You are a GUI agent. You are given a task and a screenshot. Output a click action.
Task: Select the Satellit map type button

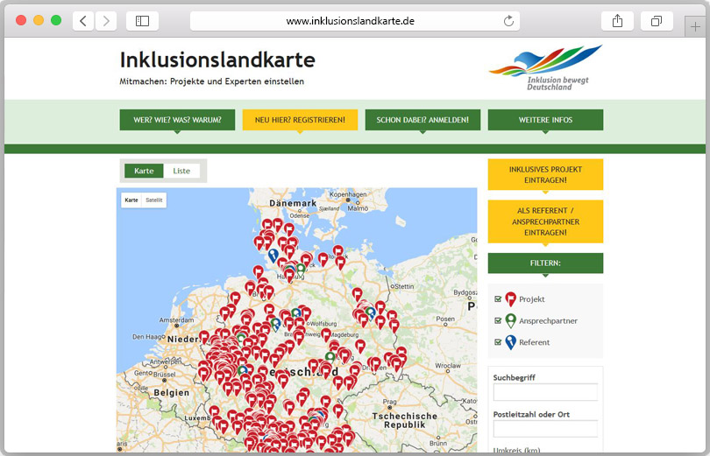154,200
